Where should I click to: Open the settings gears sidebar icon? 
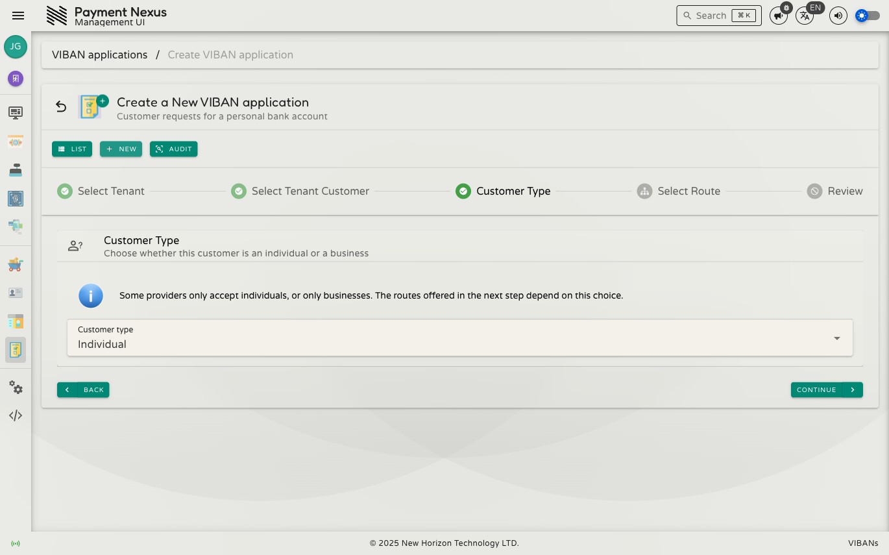pyautogui.click(x=16, y=388)
